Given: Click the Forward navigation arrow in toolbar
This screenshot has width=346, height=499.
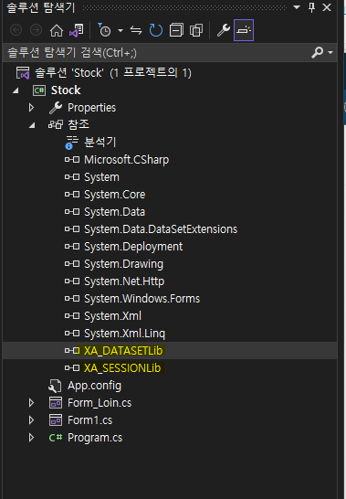Looking at the screenshot, I should coord(36,30).
